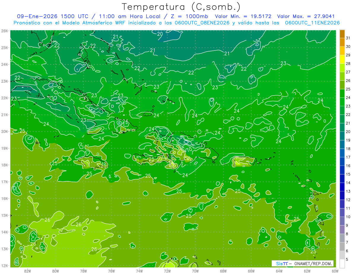Screen dimensions: 356x275
Task: Click legend value "28" on the color bar
Action: 348,63
